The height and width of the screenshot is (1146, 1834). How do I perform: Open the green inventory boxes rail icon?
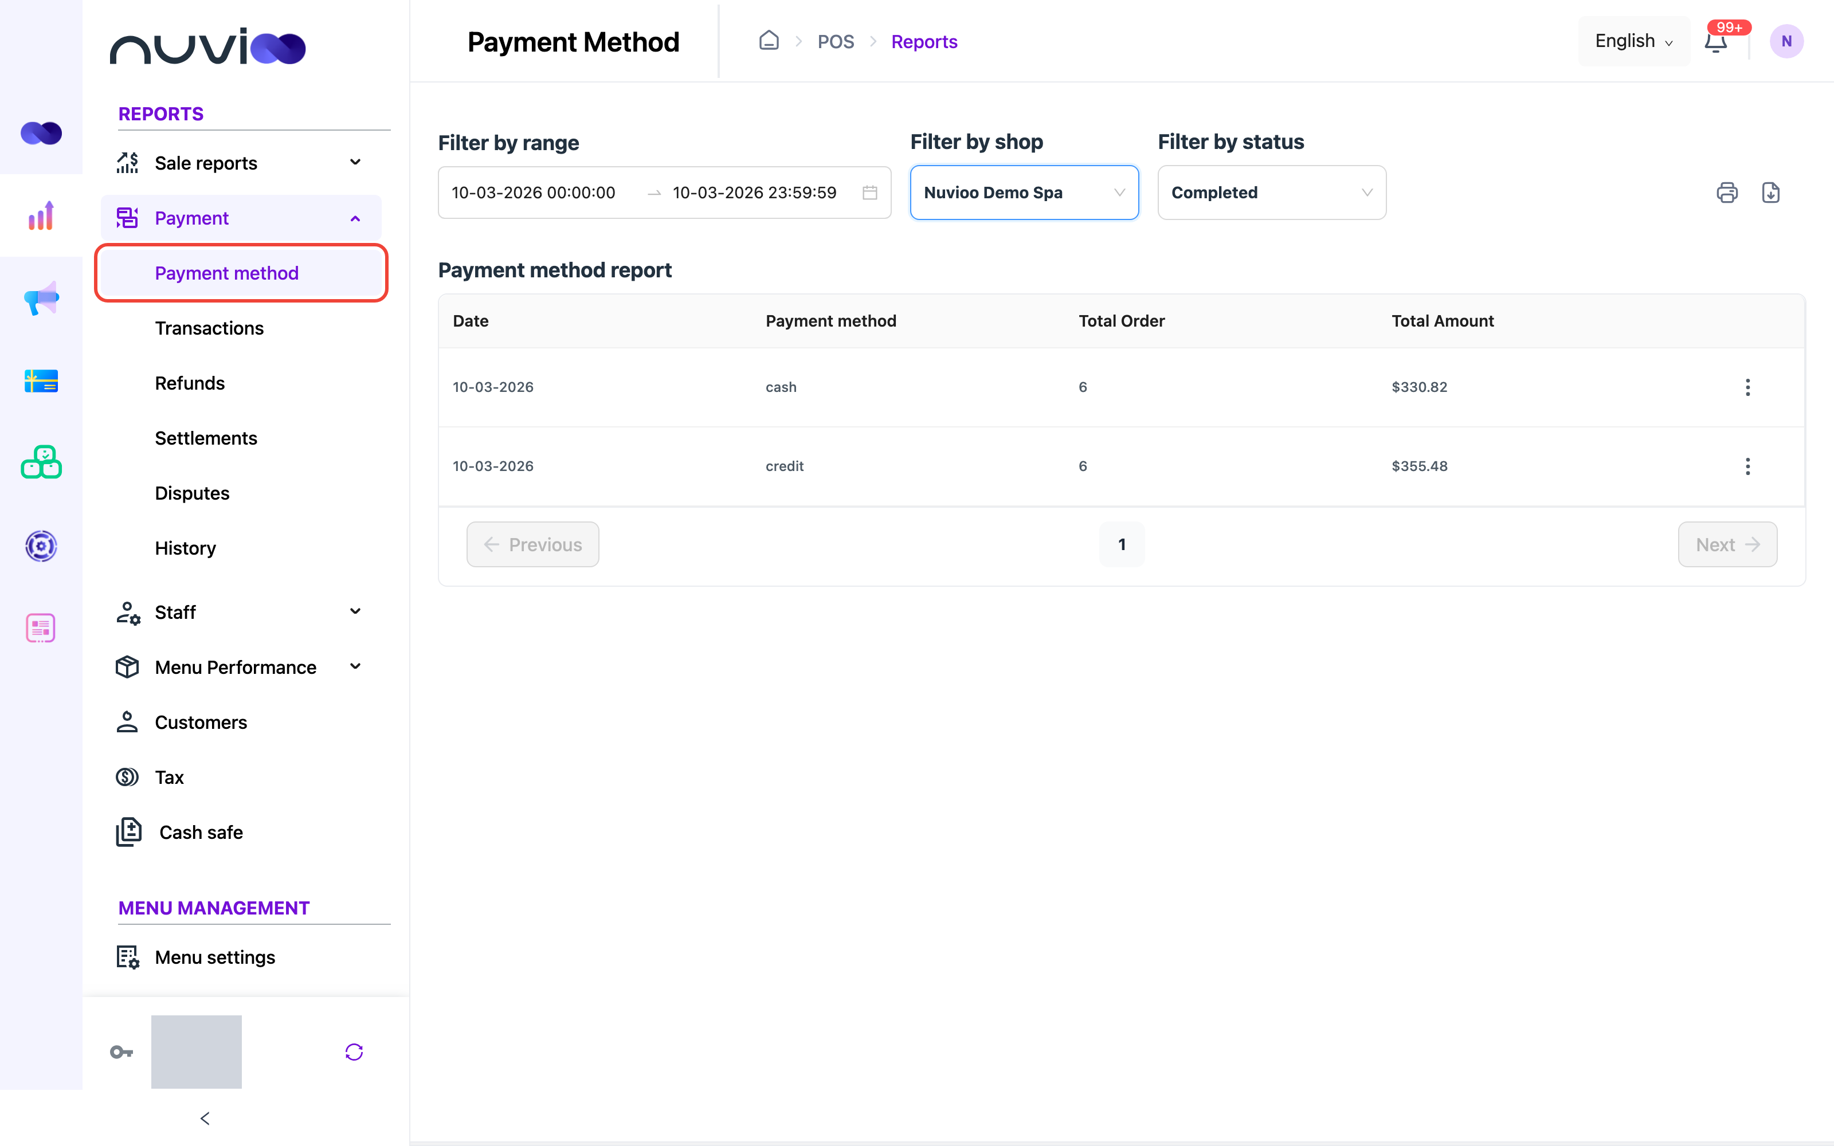[x=41, y=462]
